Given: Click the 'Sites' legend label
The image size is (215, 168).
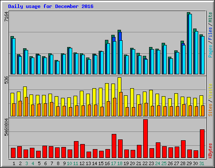Looking at the screenshot, I should pos(210,110).
